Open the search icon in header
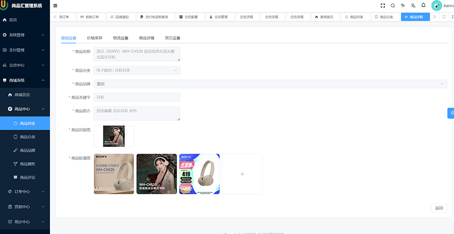The height and width of the screenshot is (234, 454). coord(393,6)
